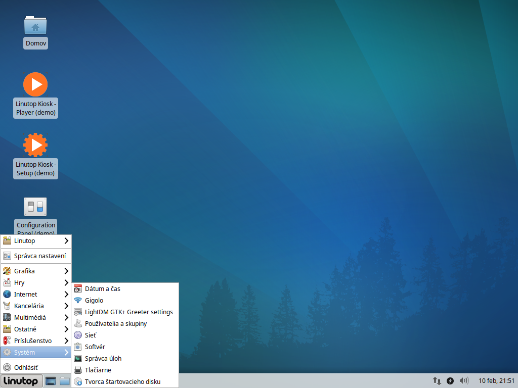Image resolution: width=518 pixels, height=388 pixels.
Task: Click the arrow next to Systém
Action: tap(66, 352)
